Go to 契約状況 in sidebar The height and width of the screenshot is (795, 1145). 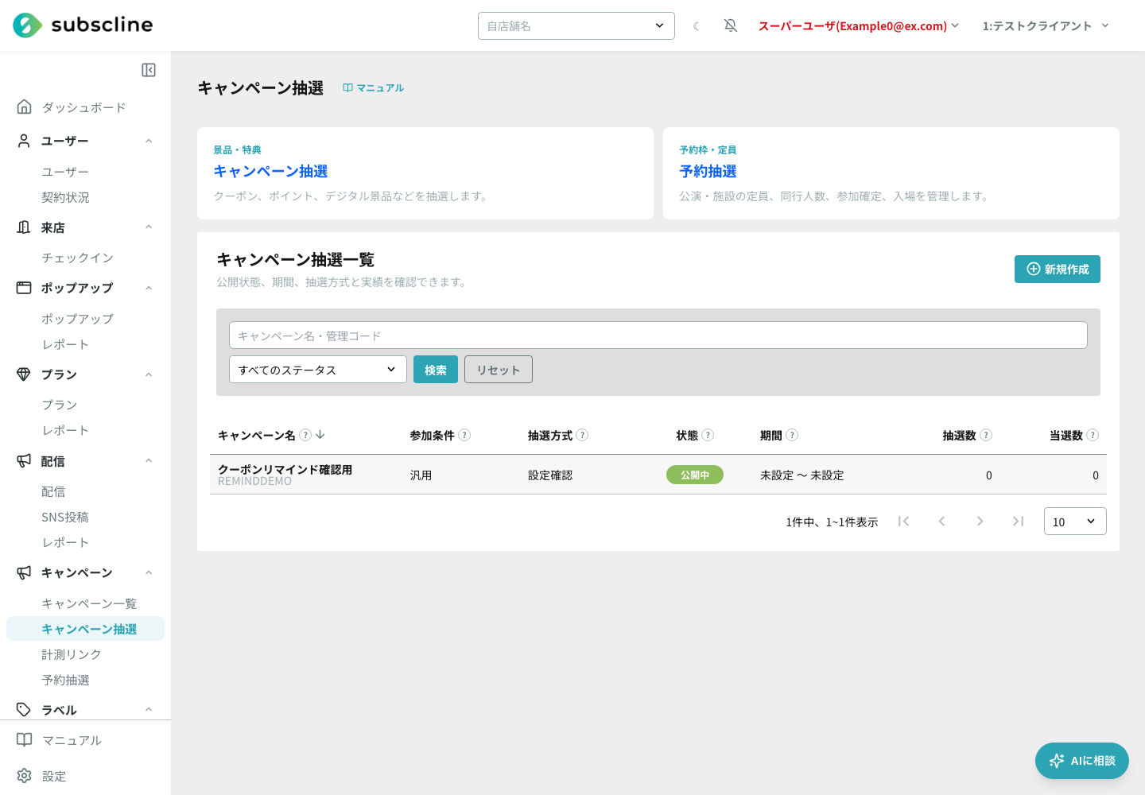pyautogui.click(x=65, y=197)
